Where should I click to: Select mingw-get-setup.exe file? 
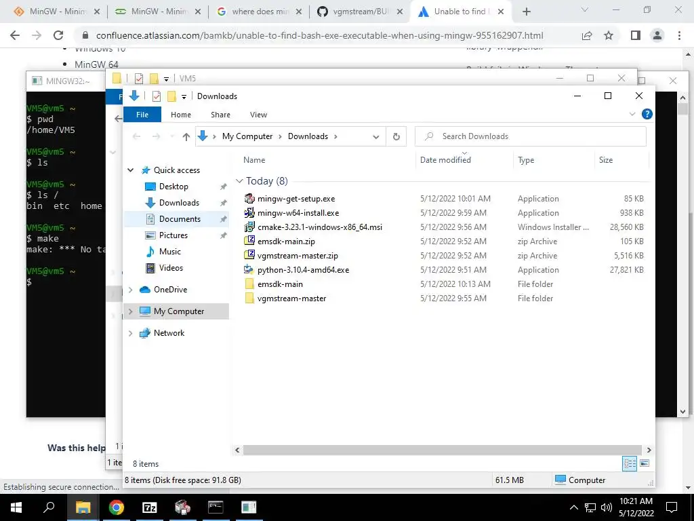tap(295, 199)
